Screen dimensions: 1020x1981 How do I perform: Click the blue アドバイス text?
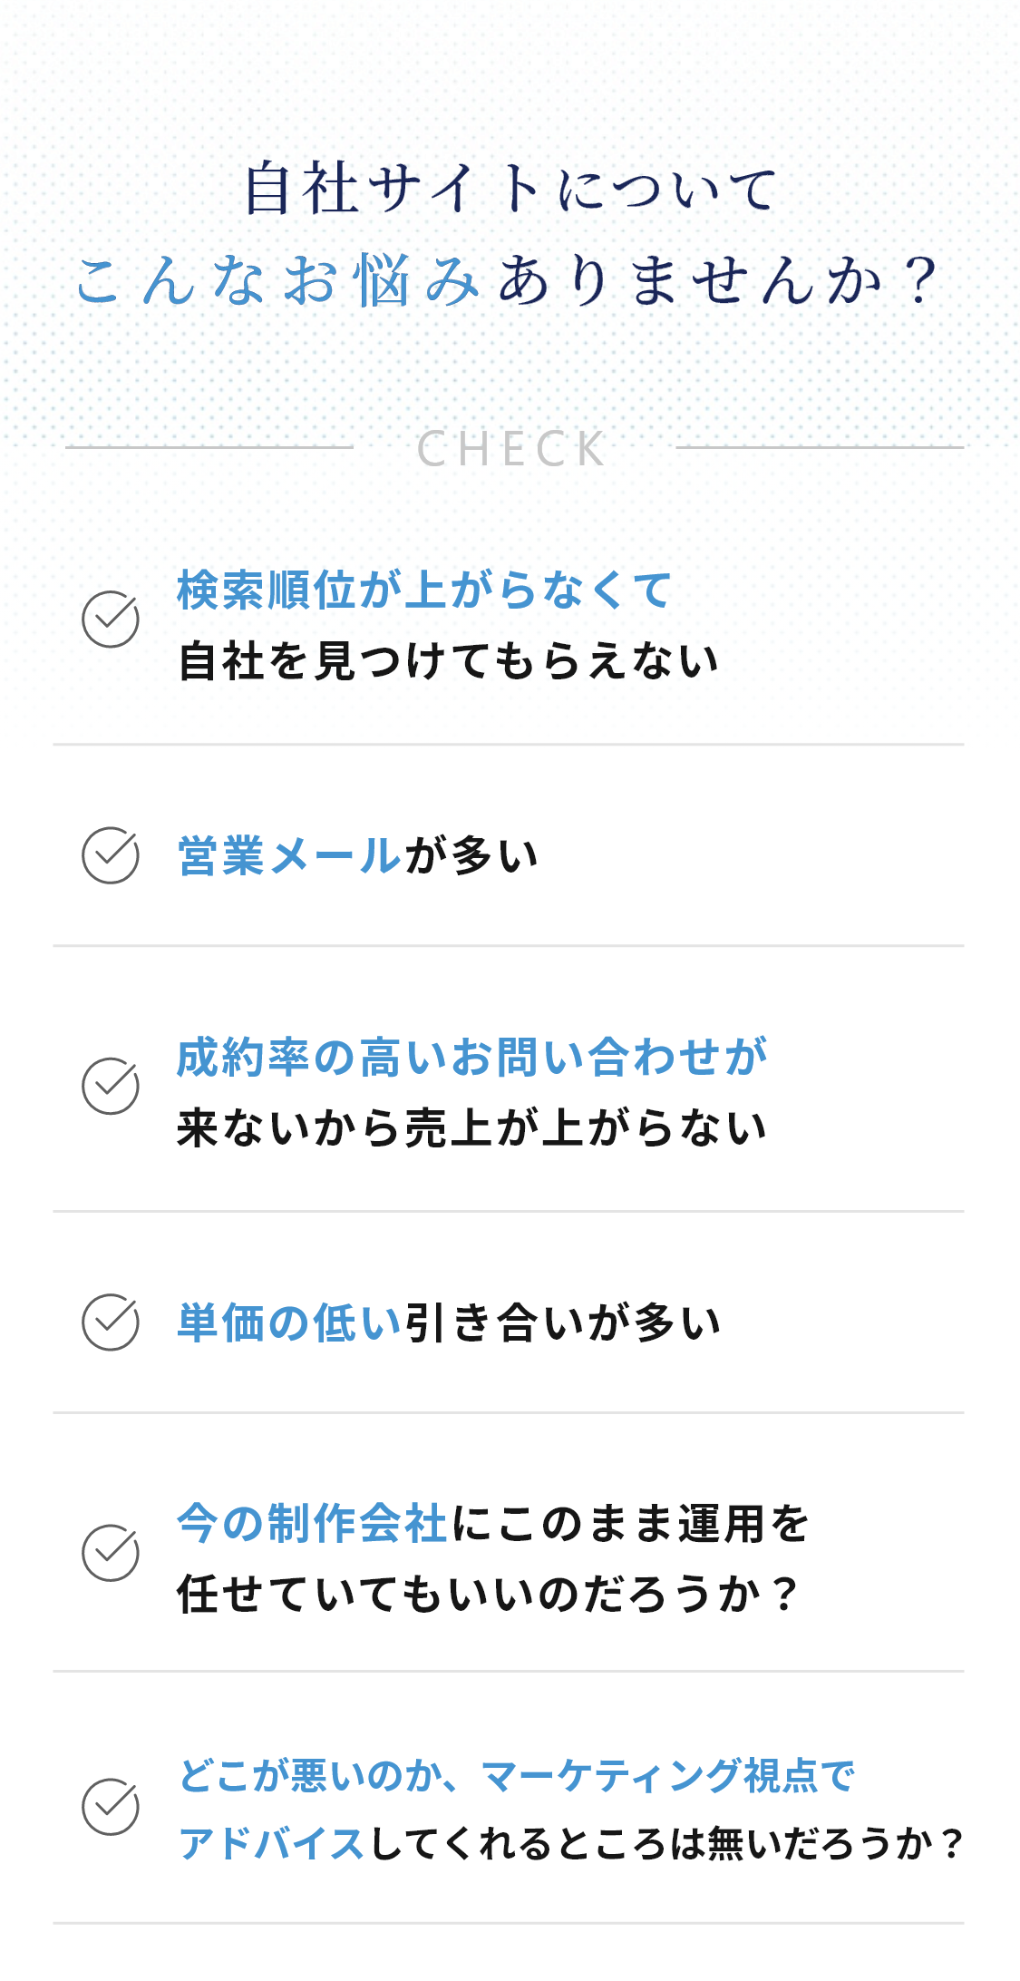pyautogui.click(x=271, y=1844)
